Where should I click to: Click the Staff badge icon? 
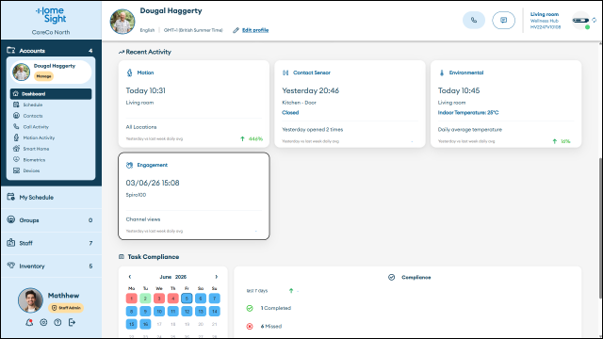11,243
